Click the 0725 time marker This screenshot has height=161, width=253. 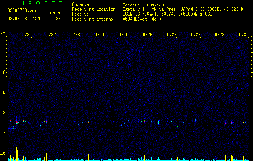(x=123, y=35)
